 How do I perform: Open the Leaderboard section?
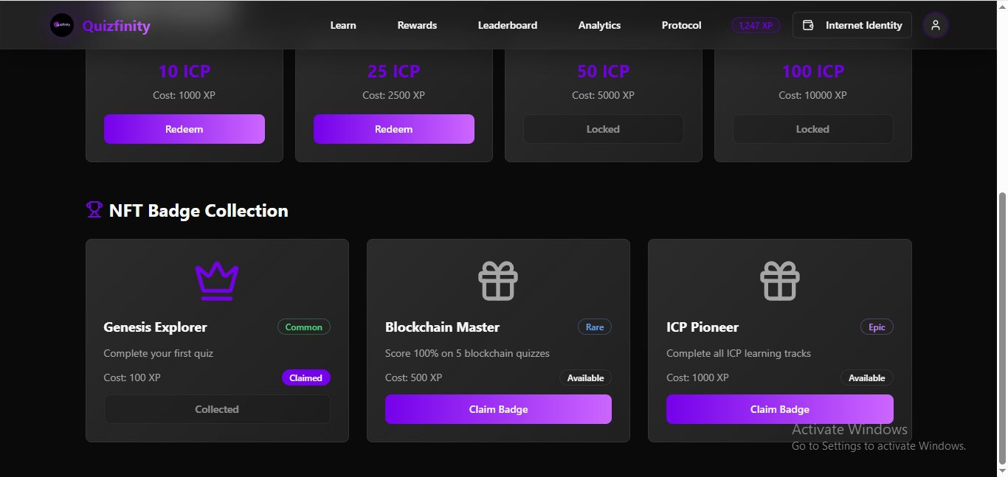[508, 25]
